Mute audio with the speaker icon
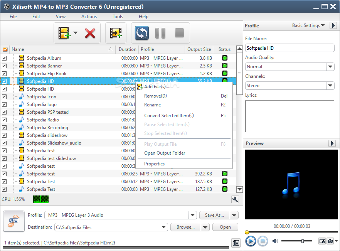Screen dimensions: 340x251 pos(275,241)
